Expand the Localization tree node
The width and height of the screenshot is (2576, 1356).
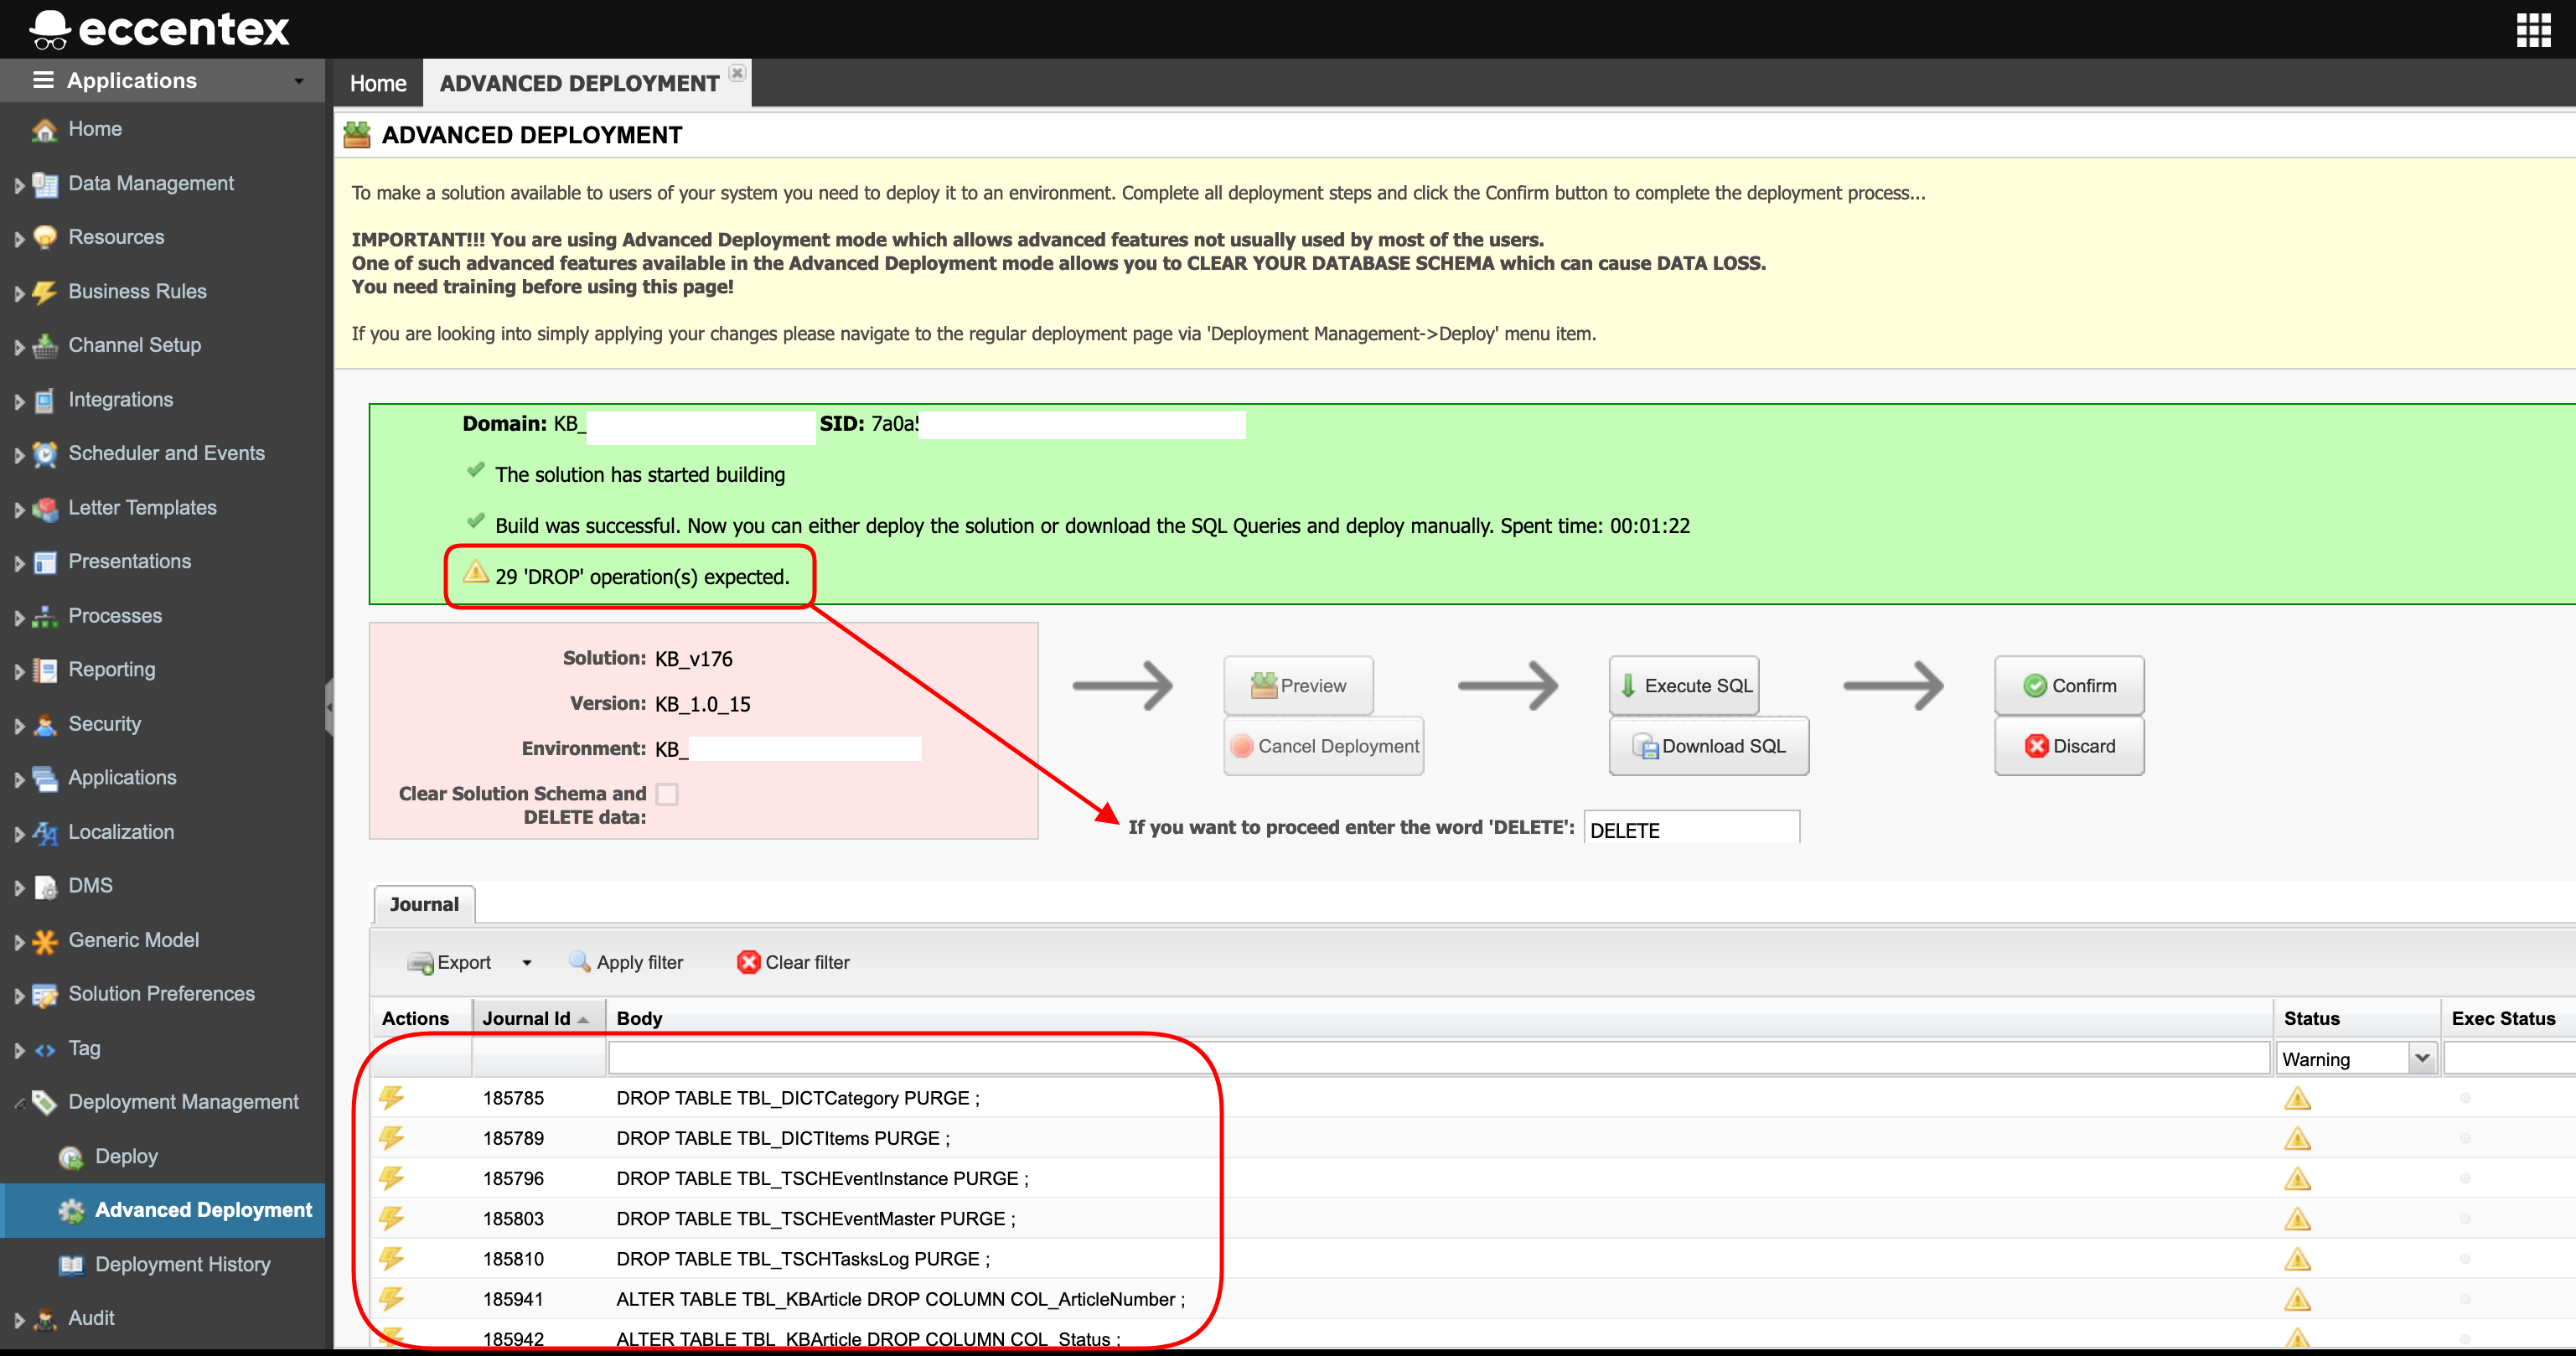18,833
